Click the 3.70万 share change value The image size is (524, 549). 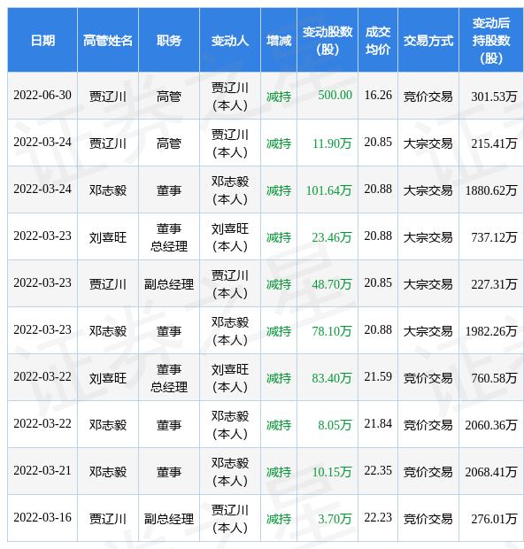335,519
